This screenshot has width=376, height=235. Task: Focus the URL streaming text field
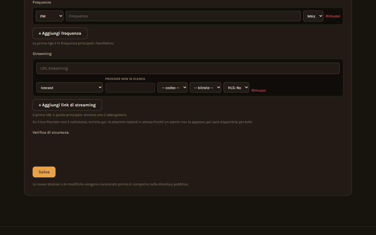pos(188,68)
